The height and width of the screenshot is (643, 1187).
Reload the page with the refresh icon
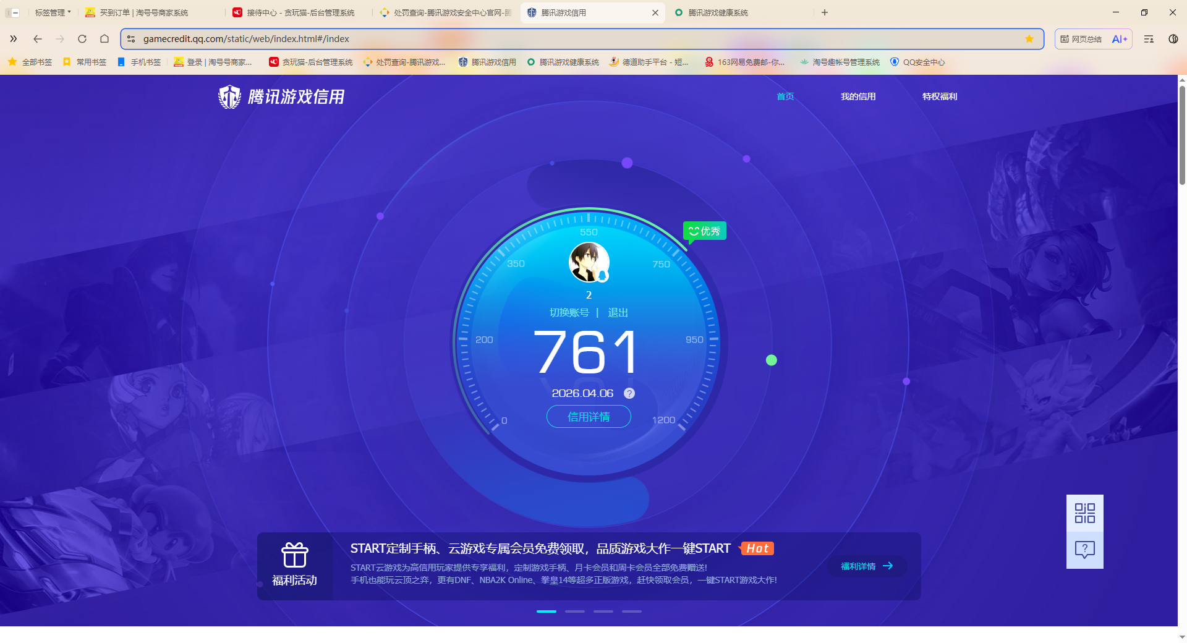pos(82,38)
